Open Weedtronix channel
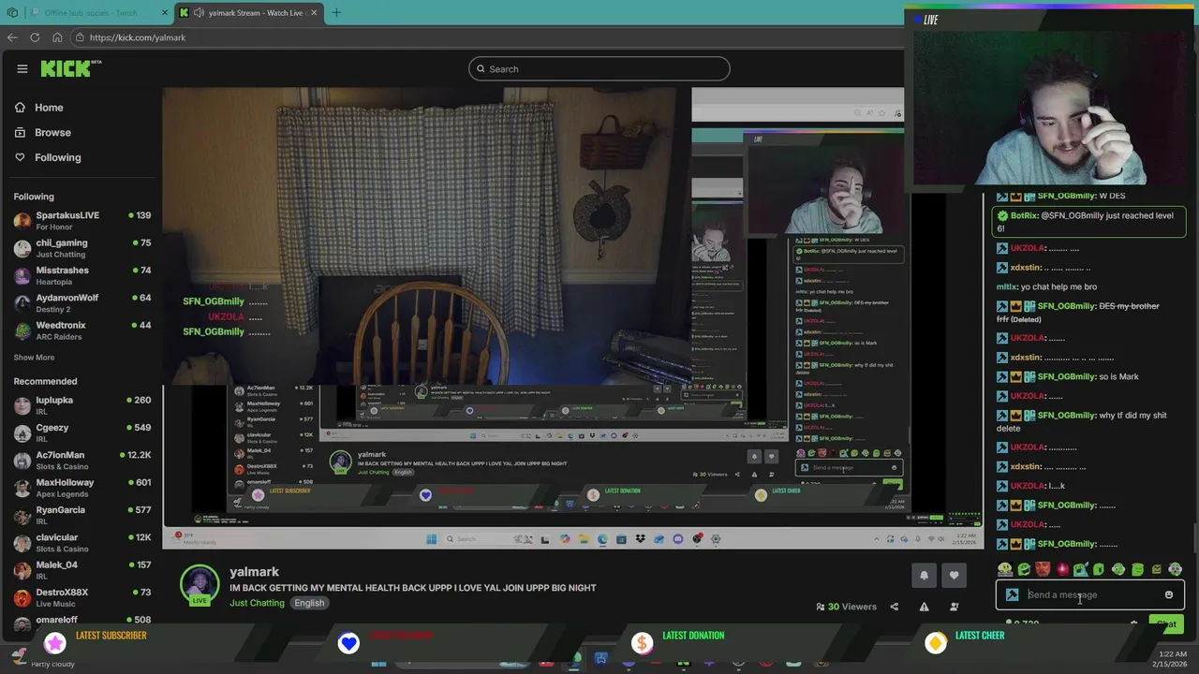The width and height of the screenshot is (1199, 674). (x=82, y=330)
